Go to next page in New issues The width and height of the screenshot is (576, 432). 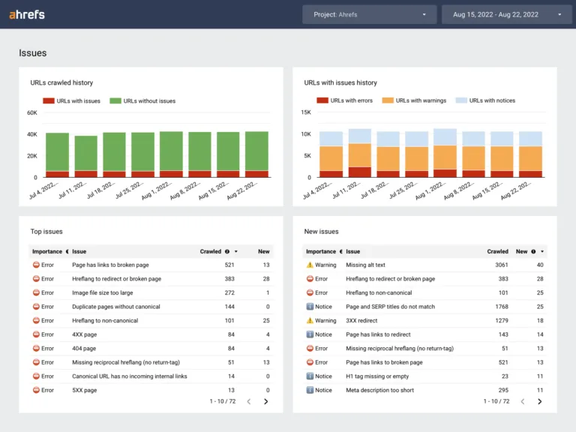pos(540,401)
